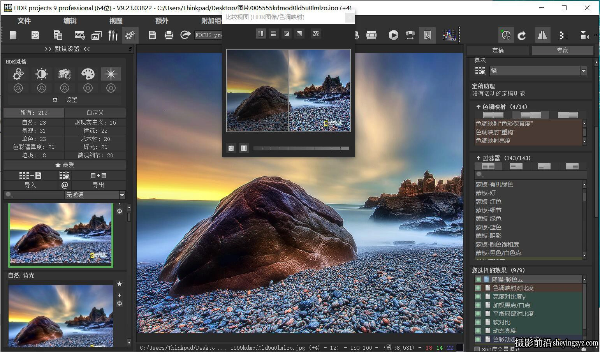Open the 自定义 preset category

pyautogui.click(x=95, y=113)
